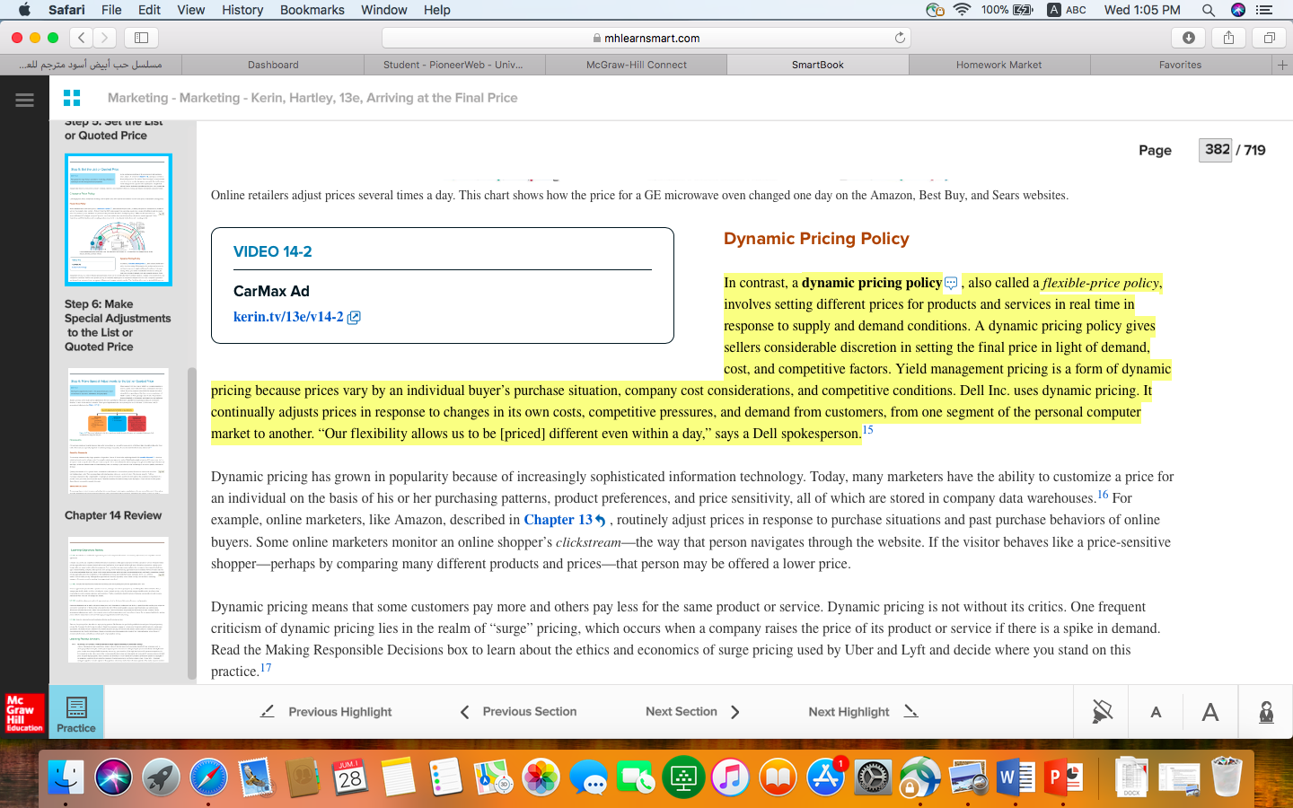Go to Next Section
This screenshot has width=1293, height=808.
(692, 712)
